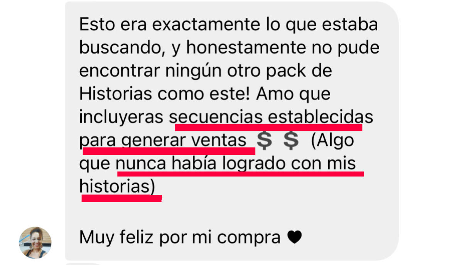449x265 pixels.
Task: Select the capitalized word "Historias"
Action: 116,94
